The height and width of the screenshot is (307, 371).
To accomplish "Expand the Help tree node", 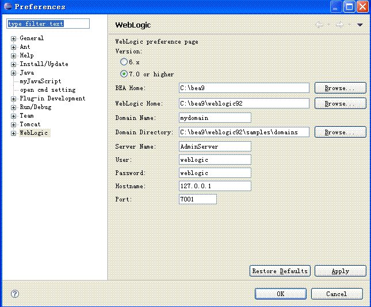I will pos(13,56).
